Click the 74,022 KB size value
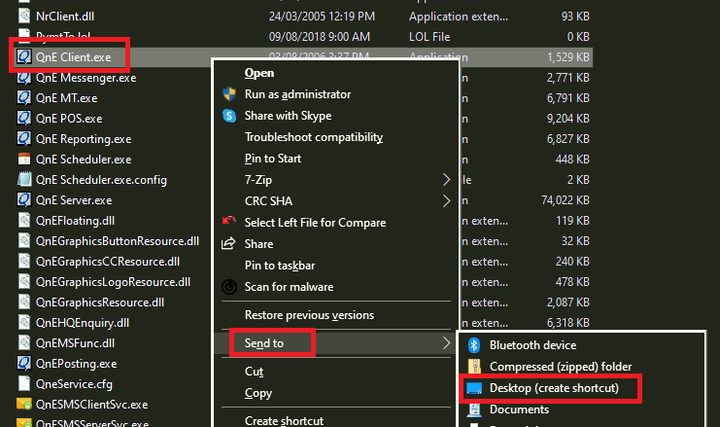720x427 pixels. click(566, 200)
